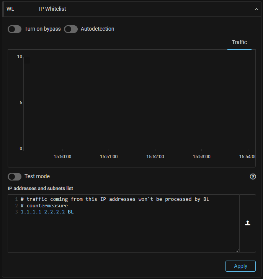Grab the text area resize handle
Image resolution: width=263 pixels, height=279 pixels.
(x=237, y=250)
